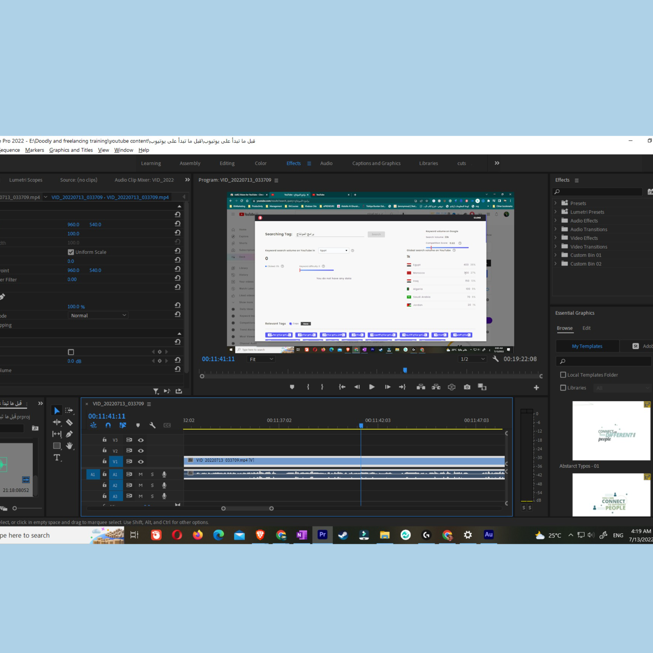Expand Video Effects folder
The image size is (653, 653).
556,238
